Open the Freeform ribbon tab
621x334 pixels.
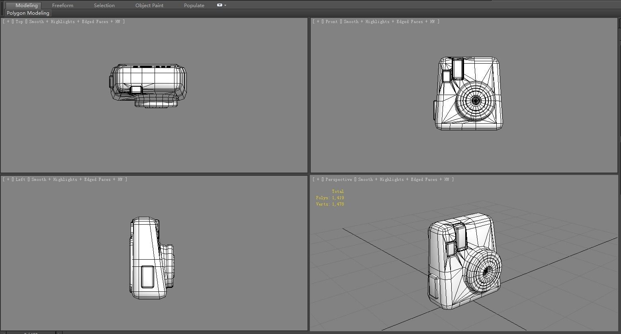[63, 6]
